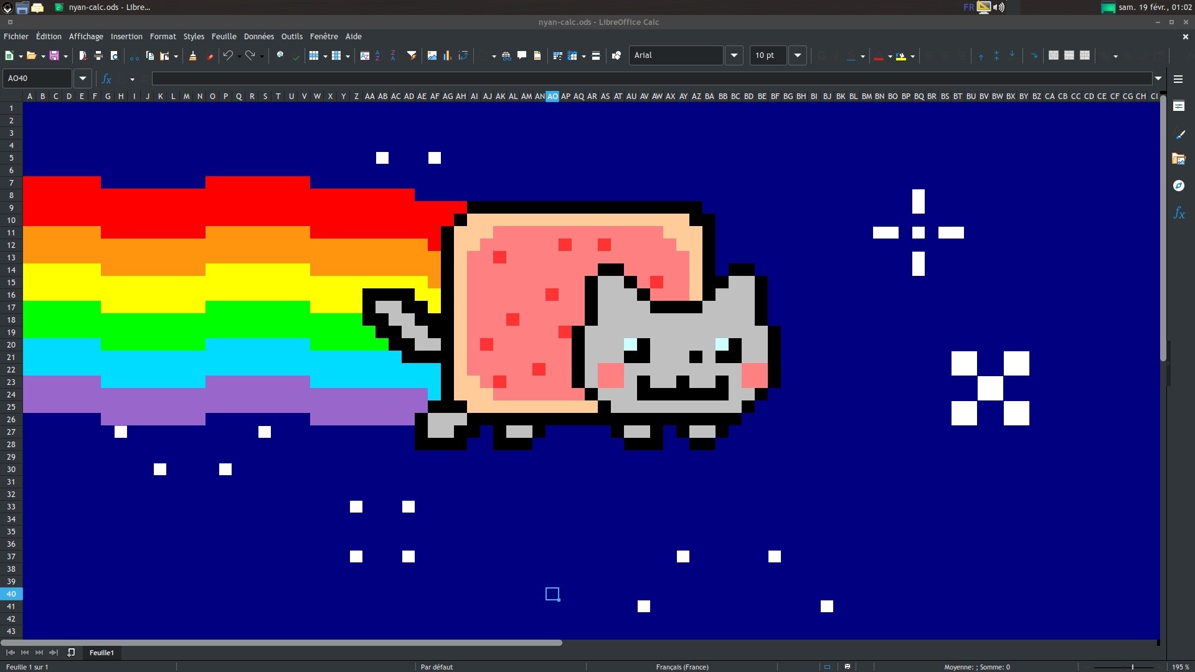Open the Insertion menu

[126, 37]
